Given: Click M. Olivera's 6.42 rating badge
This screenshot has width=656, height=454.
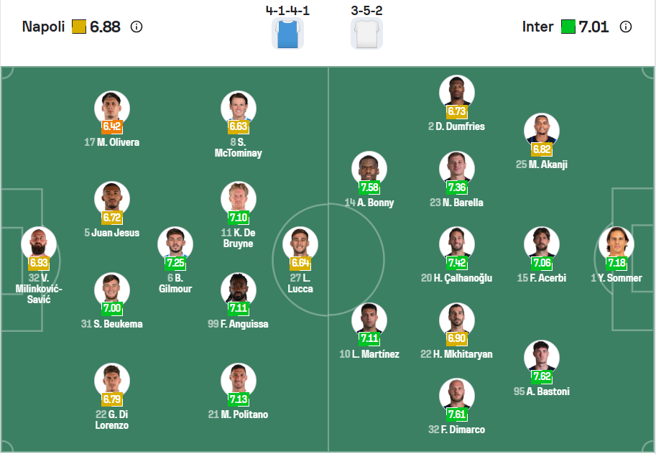Looking at the screenshot, I should coord(112,126).
